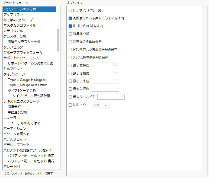The image size is (209, 178).
Task: Uncheck 高頻度のアイテム集合 option
Action: 70,18
